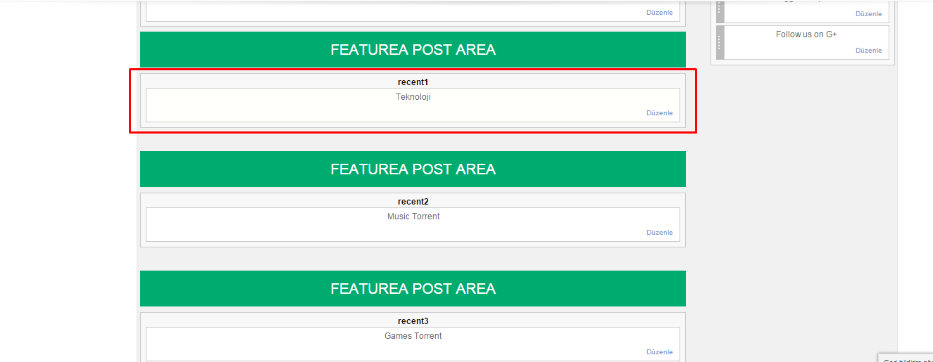Edit the Follow us on G+ gadget

pos(868,51)
